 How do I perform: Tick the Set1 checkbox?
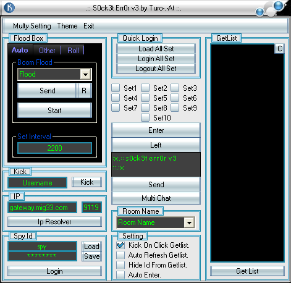[116, 88]
